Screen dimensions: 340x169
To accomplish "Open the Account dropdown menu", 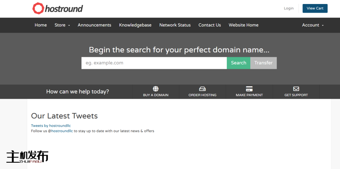I will [x=312, y=25].
